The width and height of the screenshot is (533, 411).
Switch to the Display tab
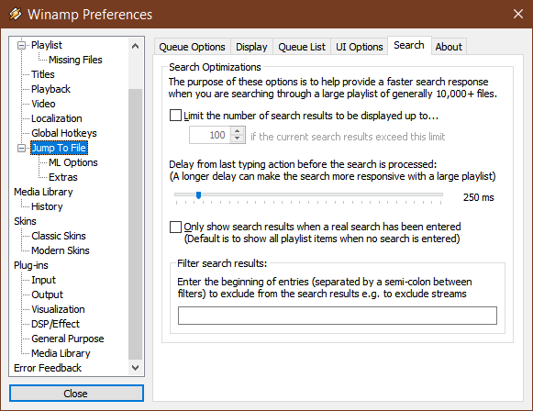251,47
